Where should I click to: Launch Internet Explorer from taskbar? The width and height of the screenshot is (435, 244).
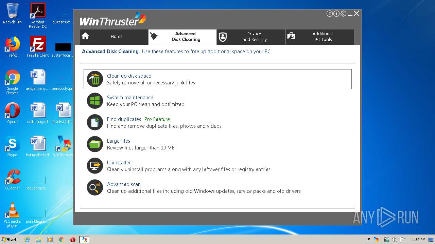[27, 240]
